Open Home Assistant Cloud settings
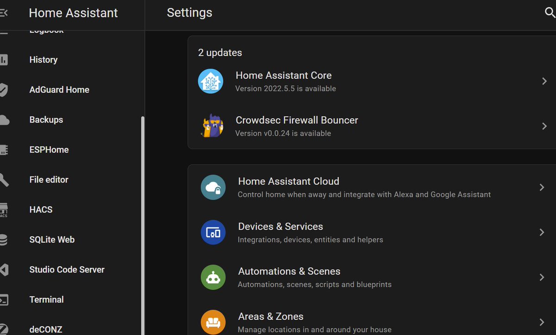Screen dimensions: 556x335 click(372, 187)
